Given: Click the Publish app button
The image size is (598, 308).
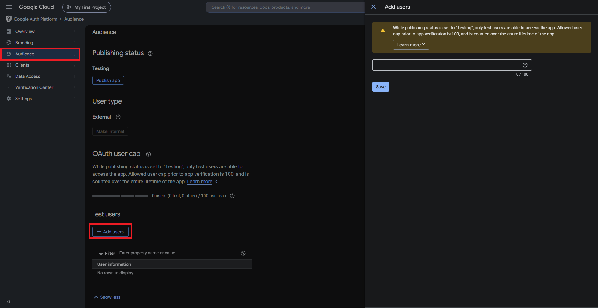Looking at the screenshot, I should click(x=108, y=80).
